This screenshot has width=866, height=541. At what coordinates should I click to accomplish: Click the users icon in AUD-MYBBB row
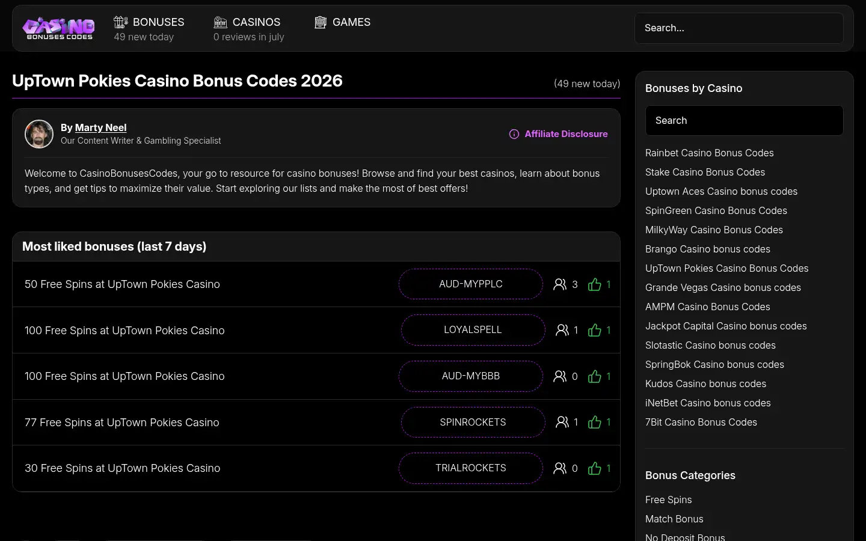click(x=560, y=376)
